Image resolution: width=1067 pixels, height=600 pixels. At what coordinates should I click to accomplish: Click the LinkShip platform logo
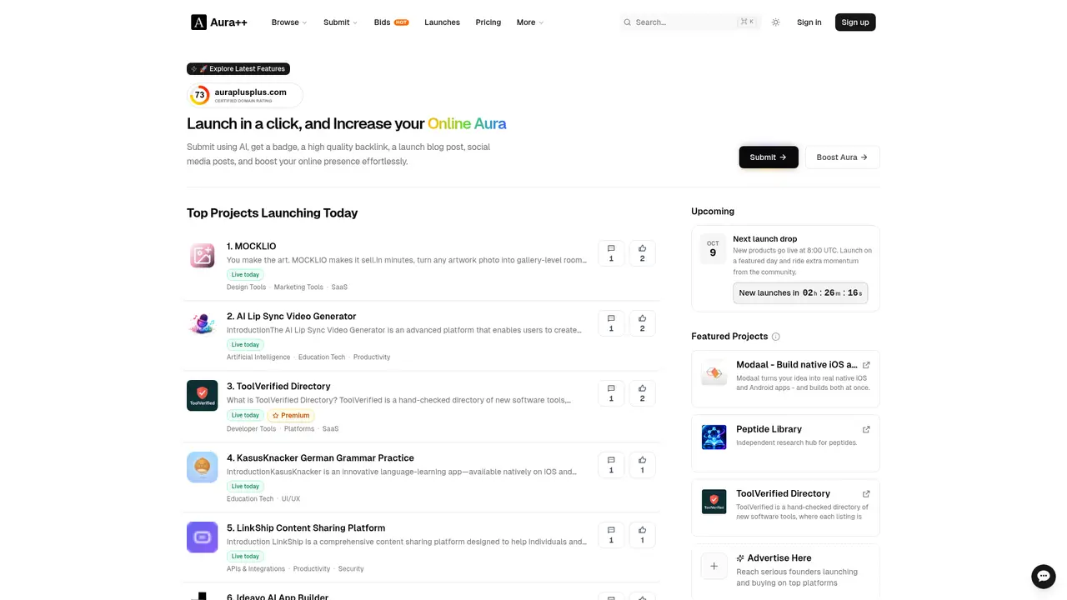(203, 537)
